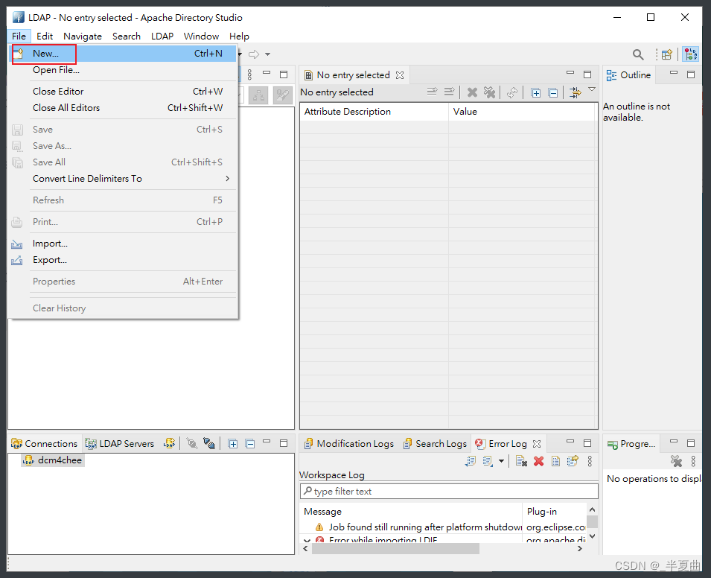Switch to the Modification Logs tab
The image size is (711, 578).
[348, 444]
